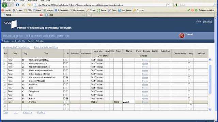Viewport: 218px width, 122px height.
Task: Toggle help checkbox for Awarding Institution row
Action: (x=189, y=63)
